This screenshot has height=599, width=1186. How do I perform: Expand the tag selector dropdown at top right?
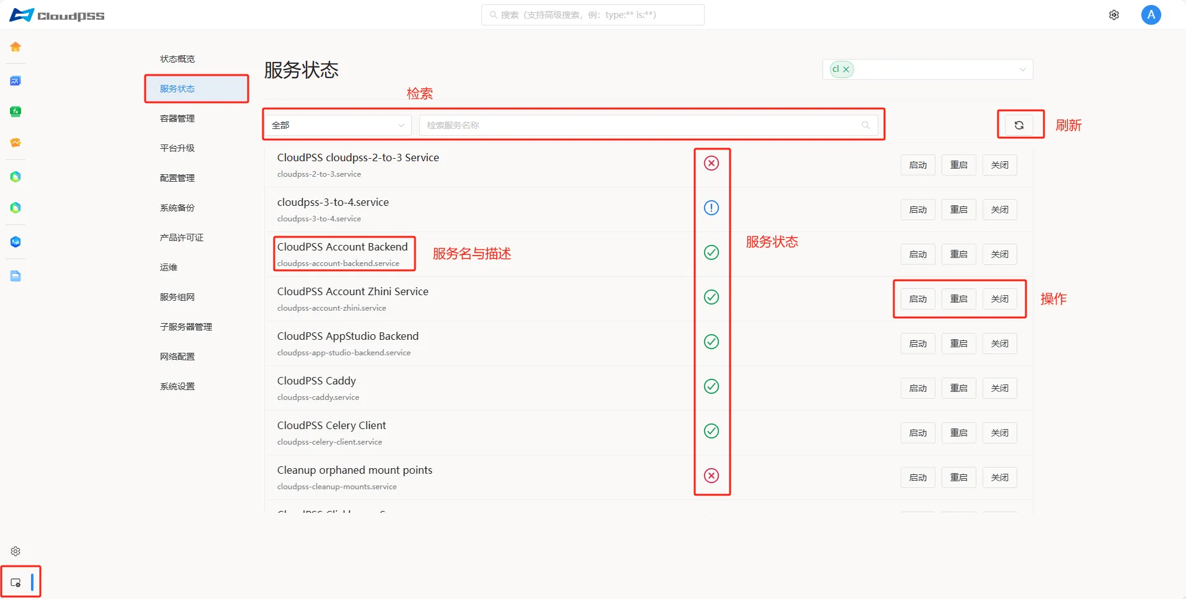click(1022, 69)
